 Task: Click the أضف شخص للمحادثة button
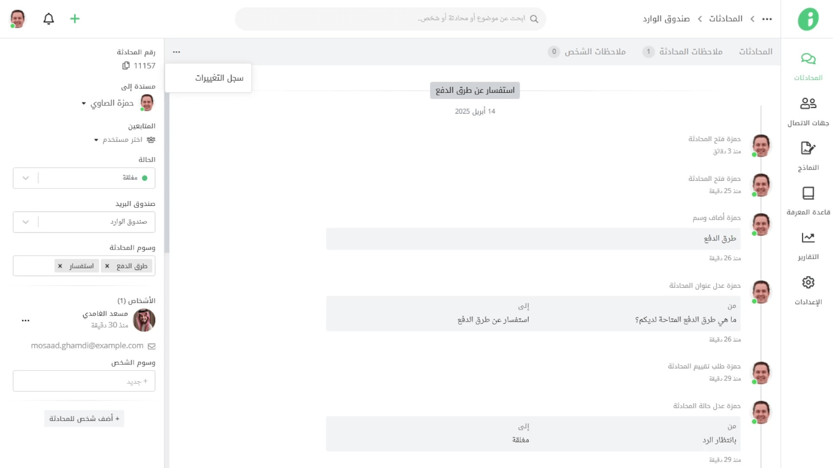(84, 419)
